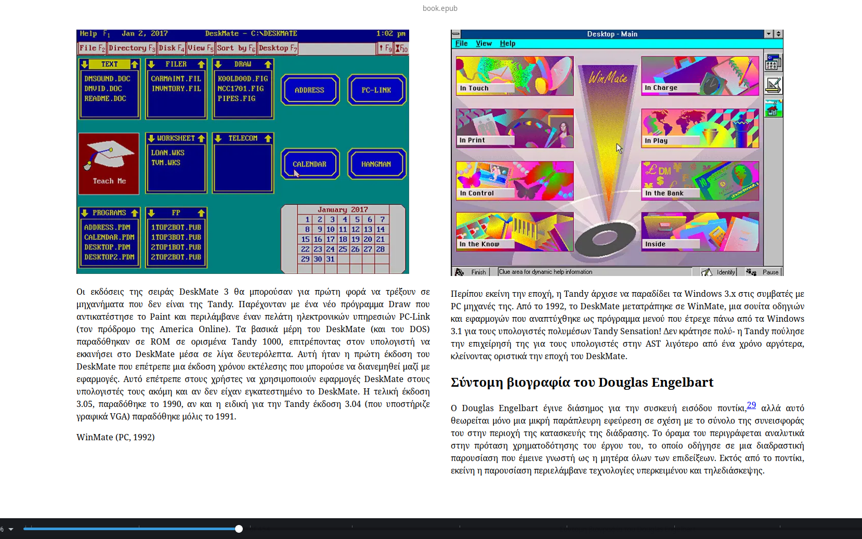Expand the FILER list using the up arrow
The width and height of the screenshot is (862, 539).
point(200,64)
